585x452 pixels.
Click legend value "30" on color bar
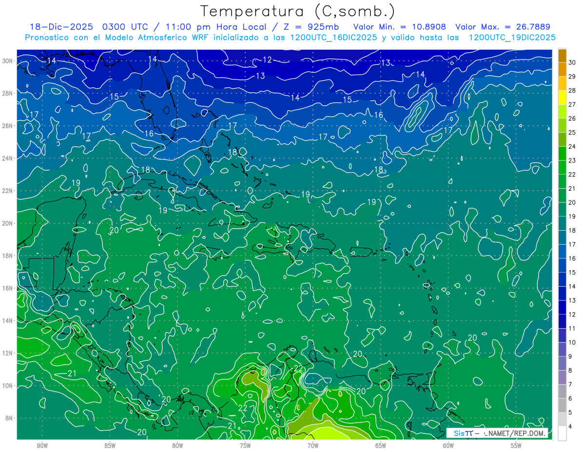pyautogui.click(x=572, y=62)
